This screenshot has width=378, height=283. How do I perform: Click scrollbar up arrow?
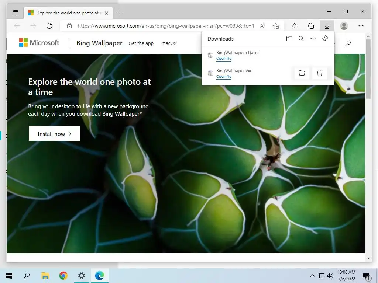pyautogui.click(x=368, y=37)
